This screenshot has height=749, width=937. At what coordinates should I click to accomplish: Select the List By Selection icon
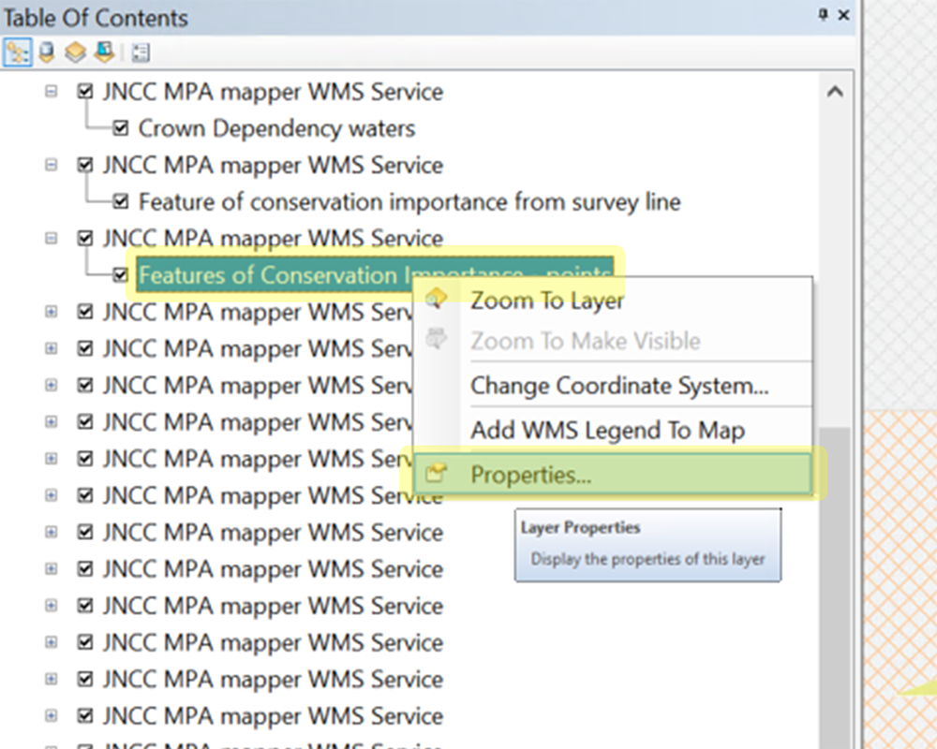(105, 51)
